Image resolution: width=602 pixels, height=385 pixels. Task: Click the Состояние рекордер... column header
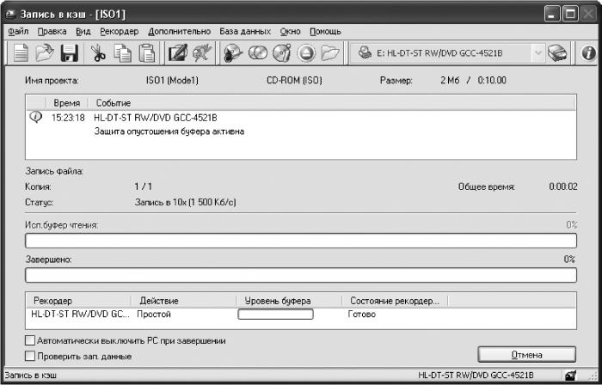(395, 301)
